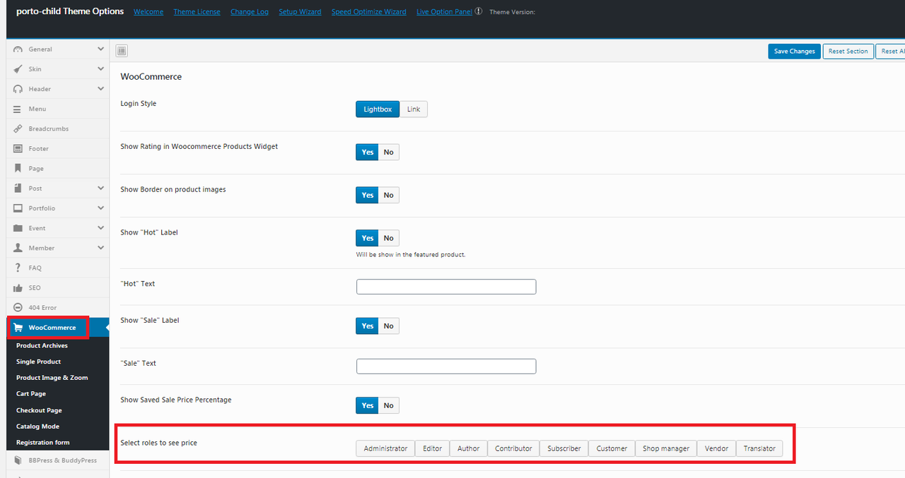The height and width of the screenshot is (478, 905).
Task: Choose No for Show Saved Sale Price Percentage
Action: [389, 405]
